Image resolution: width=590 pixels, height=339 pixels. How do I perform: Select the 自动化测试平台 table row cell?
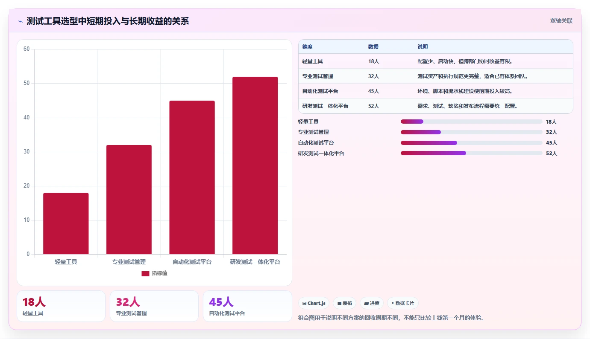(x=320, y=91)
